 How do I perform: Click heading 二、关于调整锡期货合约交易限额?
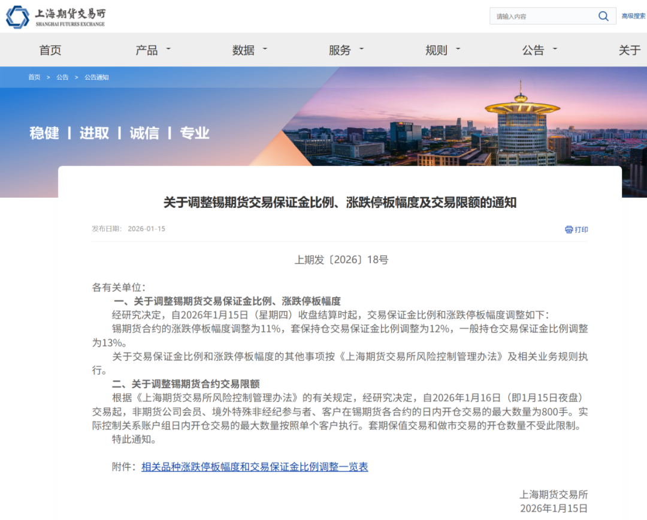[186, 384]
